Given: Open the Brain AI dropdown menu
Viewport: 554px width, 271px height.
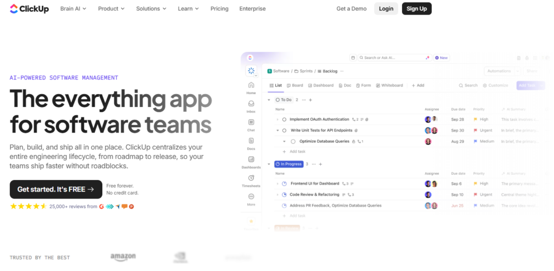Looking at the screenshot, I should [73, 9].
